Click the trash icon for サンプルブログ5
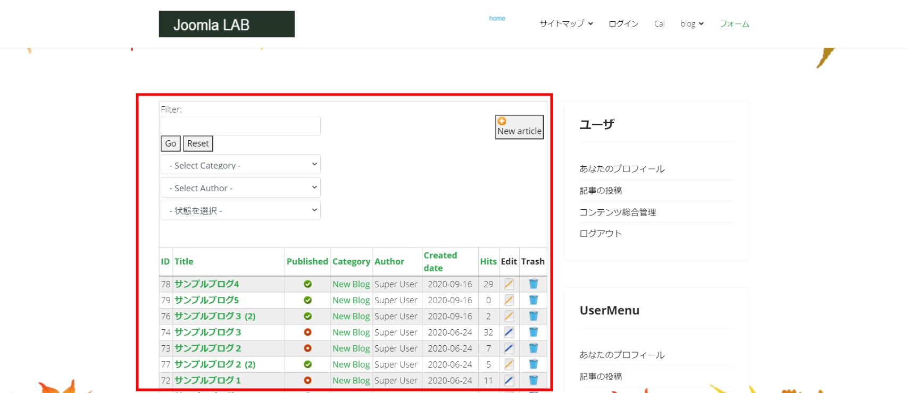The image size is (908, 393). (533, 300)
